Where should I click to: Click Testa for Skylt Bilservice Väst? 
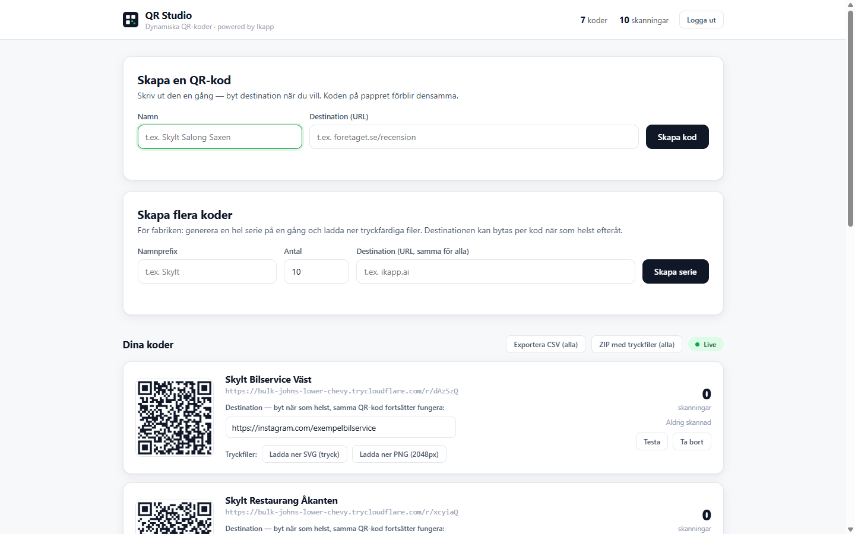(652, 442)
